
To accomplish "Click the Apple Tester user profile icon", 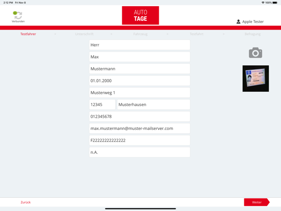I will (x=238, y=21).
